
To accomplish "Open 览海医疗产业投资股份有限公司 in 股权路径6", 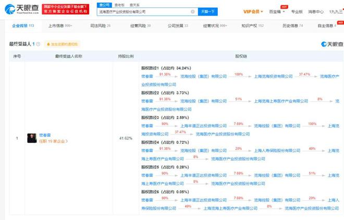I will [312, 209].
